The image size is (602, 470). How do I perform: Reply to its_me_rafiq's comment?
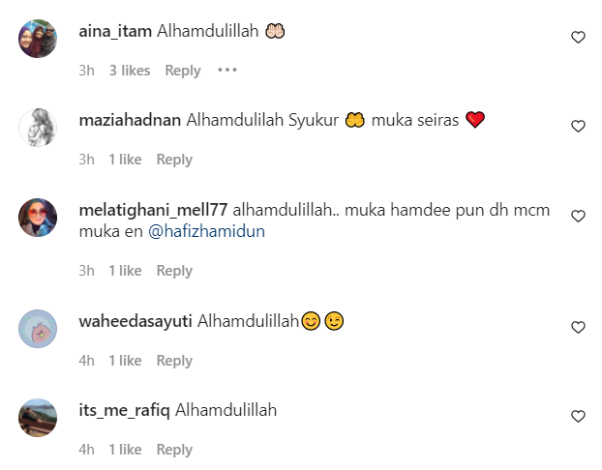[x=174, y=450]
